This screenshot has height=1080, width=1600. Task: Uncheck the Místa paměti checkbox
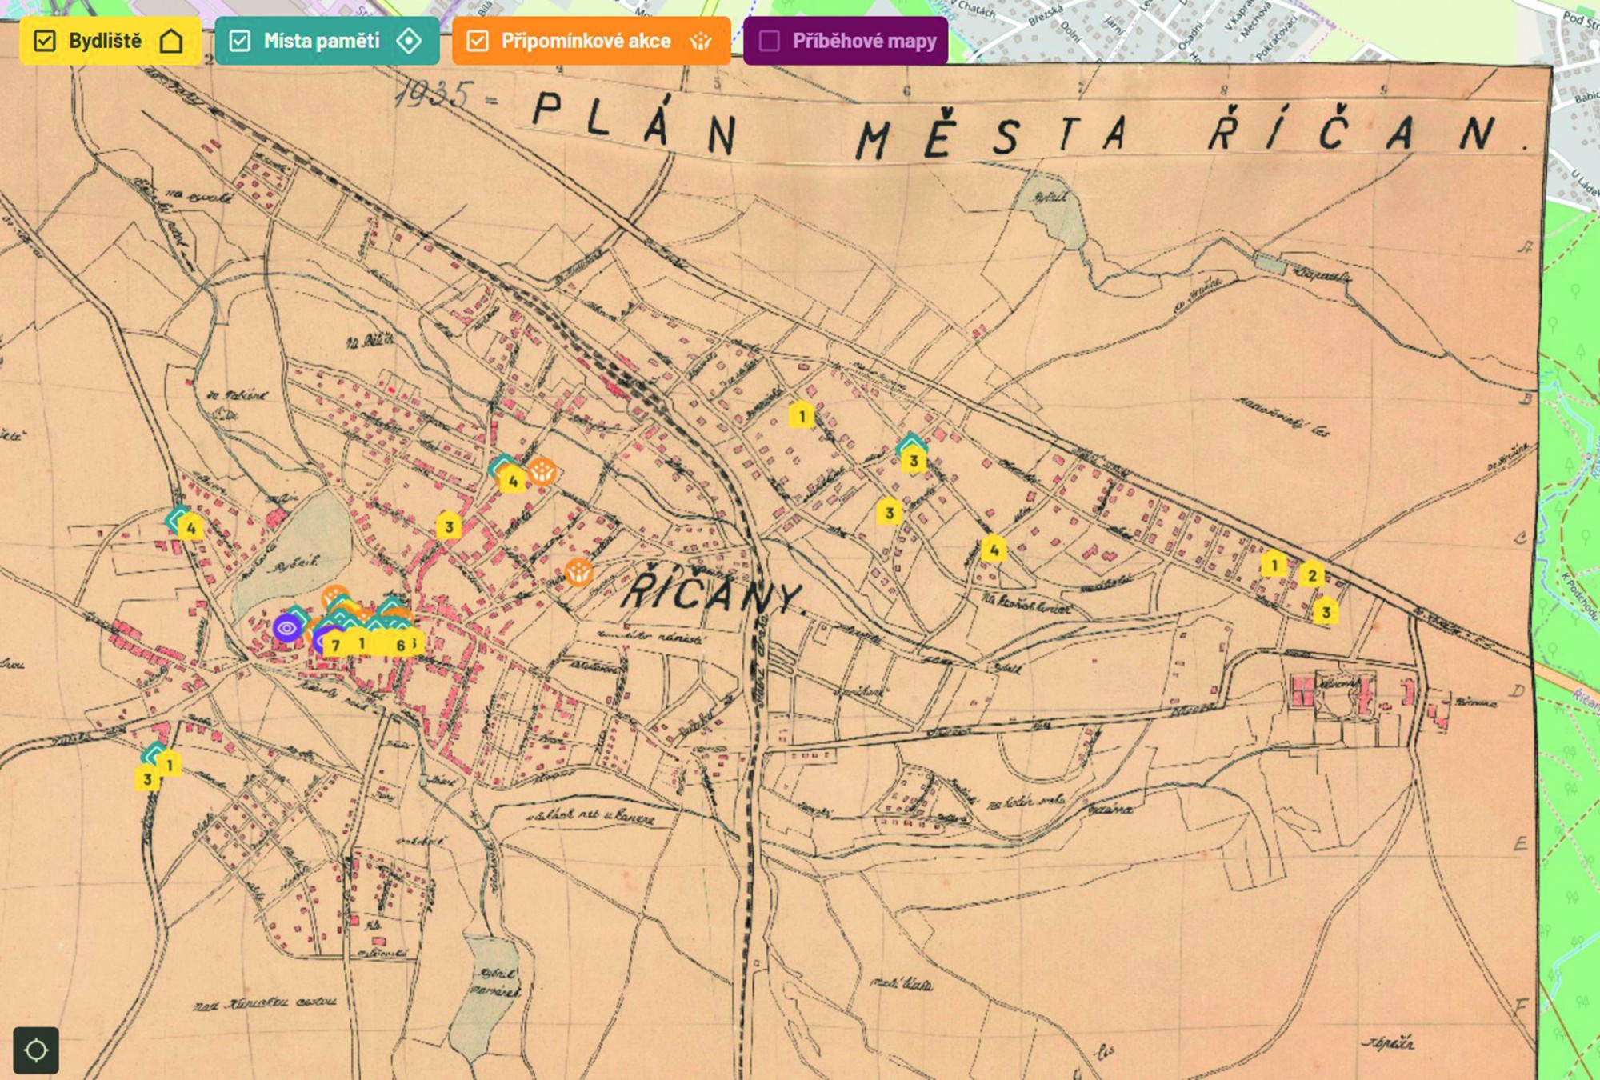point(240,41)
